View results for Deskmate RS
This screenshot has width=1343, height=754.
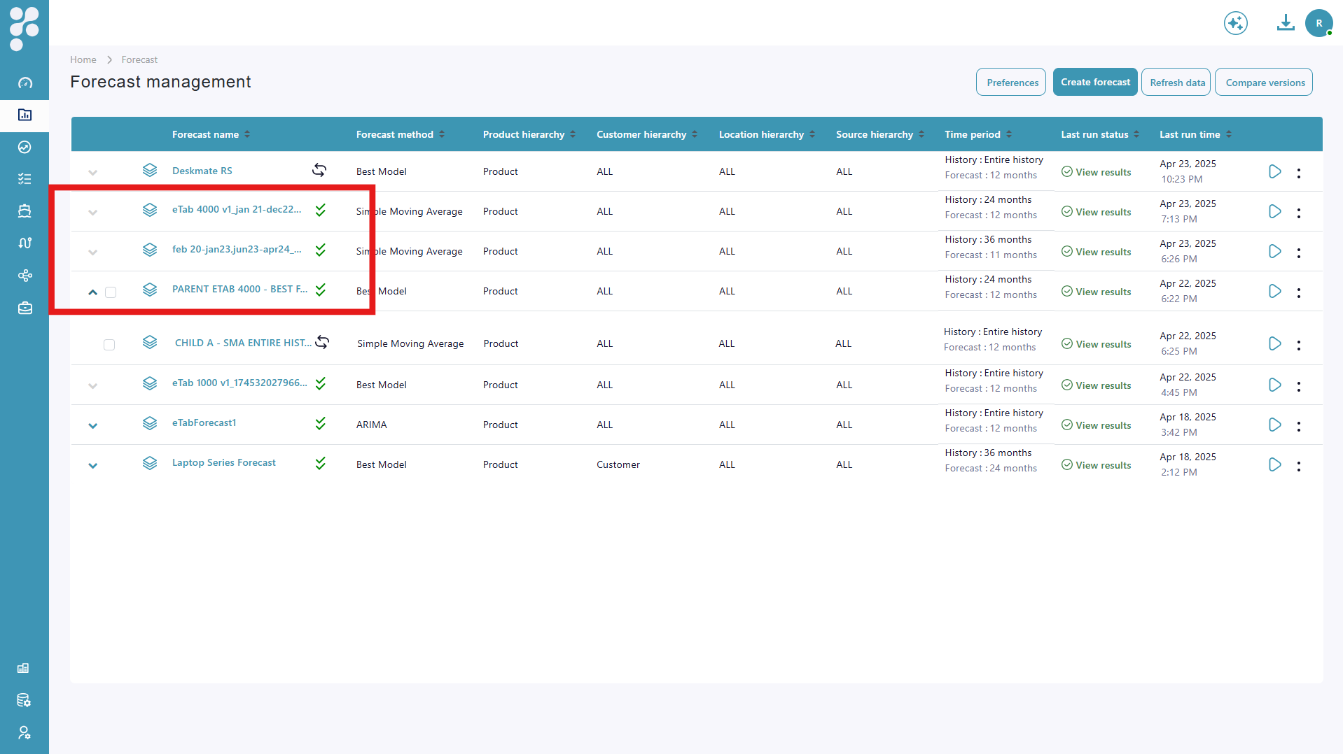pos(1096,172)
